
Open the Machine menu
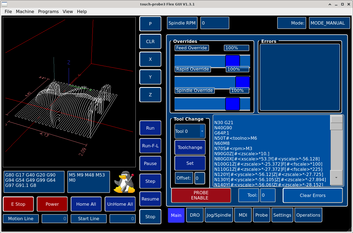tap(25, 11)
